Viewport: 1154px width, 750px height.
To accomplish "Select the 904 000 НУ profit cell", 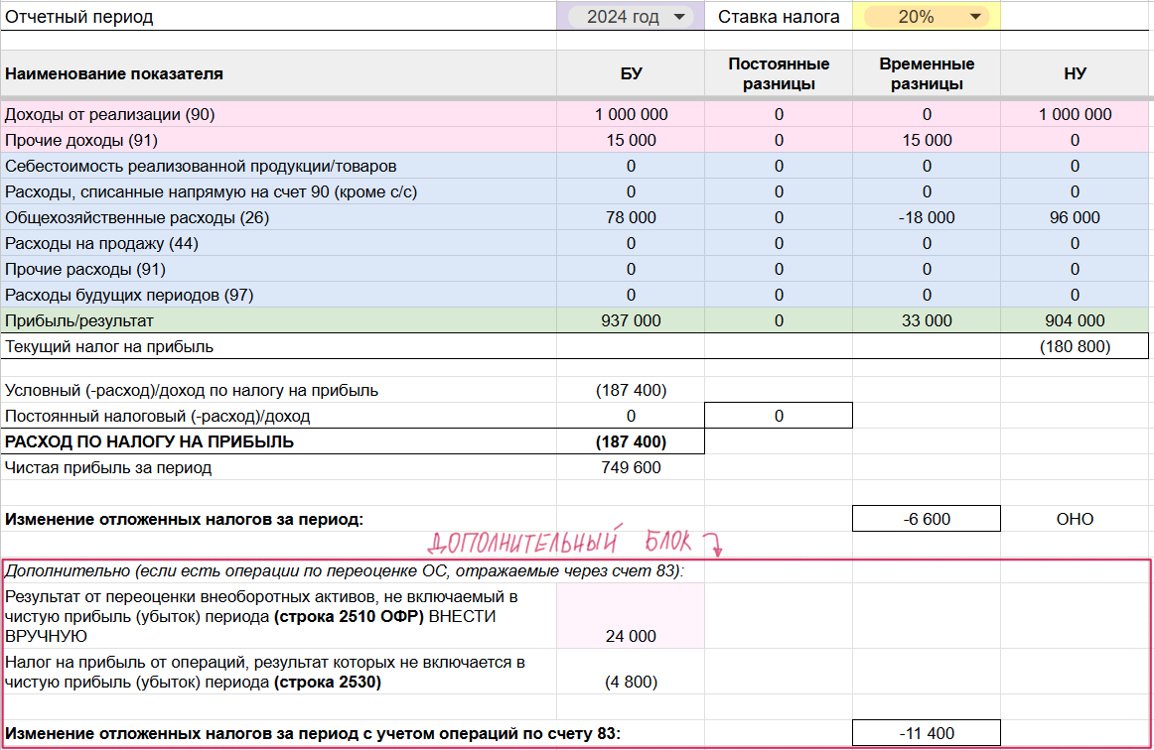I will 1075,319.
